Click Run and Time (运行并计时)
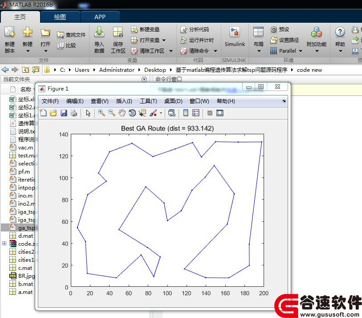This screenshot has height=318, width=362. click(197, 40)
